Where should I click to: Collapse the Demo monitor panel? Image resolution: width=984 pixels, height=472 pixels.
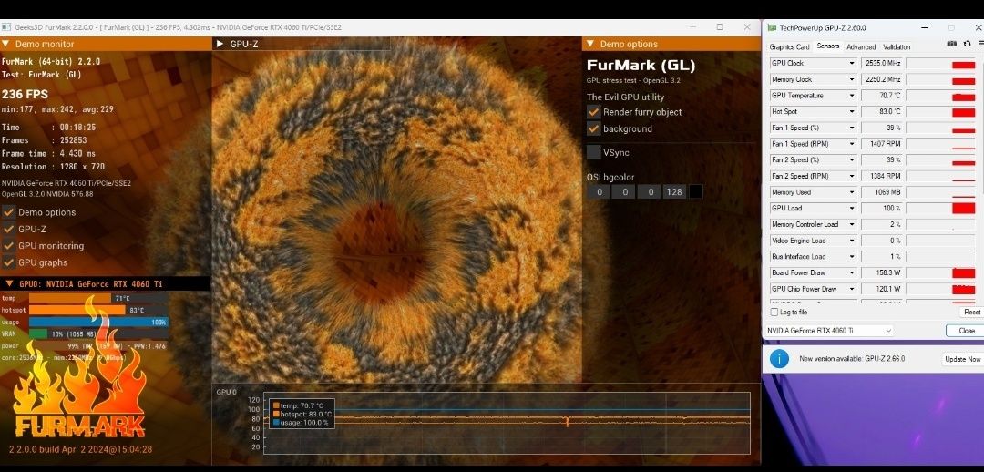click(5, 44)
